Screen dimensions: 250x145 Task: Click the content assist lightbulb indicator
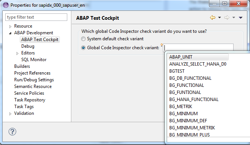coord(161,45)
